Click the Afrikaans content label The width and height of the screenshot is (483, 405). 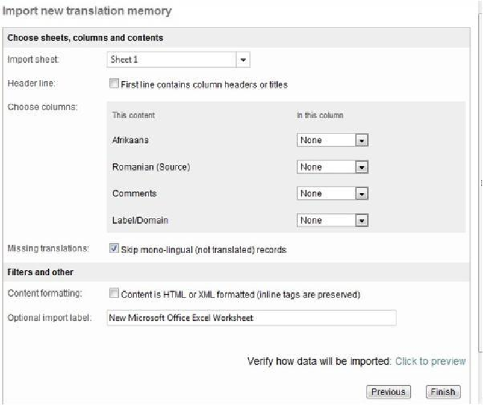pos(130,140)
